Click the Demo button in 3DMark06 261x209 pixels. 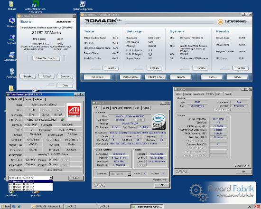pos(212,77)
